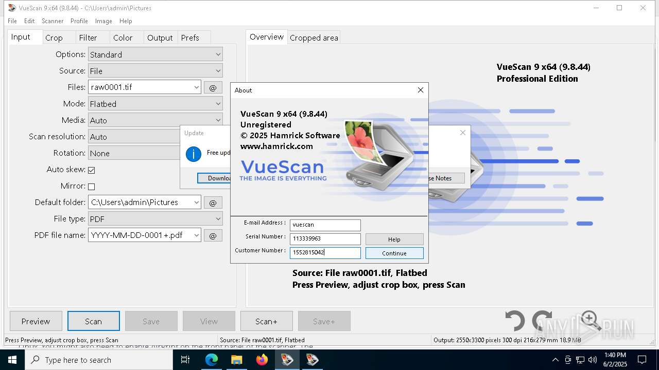659x370 pixels.
Task: Open the Scan resolution dropdown
Action: pos(134,137)
